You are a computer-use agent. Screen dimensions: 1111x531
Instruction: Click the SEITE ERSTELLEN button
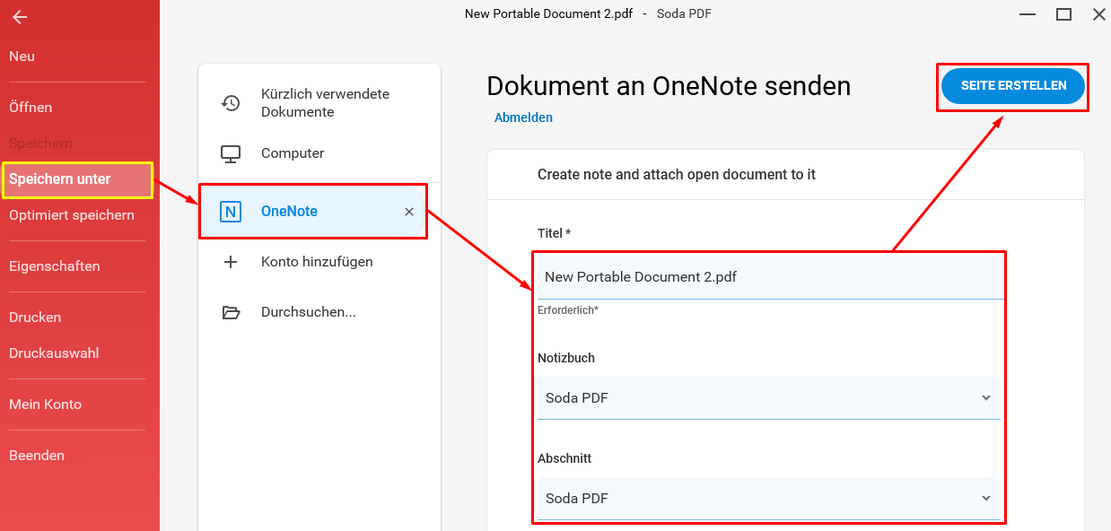[x=1013, y=86]
